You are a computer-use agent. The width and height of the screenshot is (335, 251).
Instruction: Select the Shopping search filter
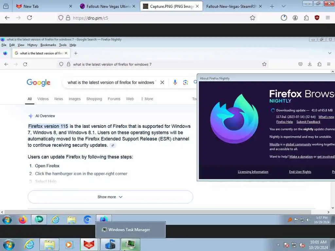pos(94,99)
